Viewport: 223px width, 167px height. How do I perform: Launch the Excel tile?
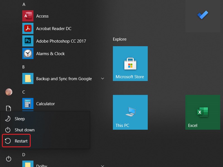203,112
